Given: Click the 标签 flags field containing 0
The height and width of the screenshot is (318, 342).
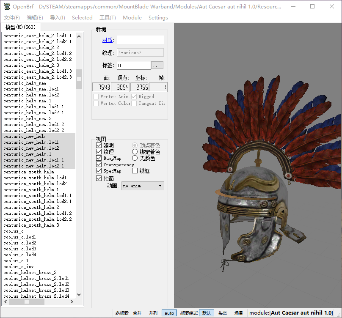Looking at the screenshot, I should pos(134,66).
